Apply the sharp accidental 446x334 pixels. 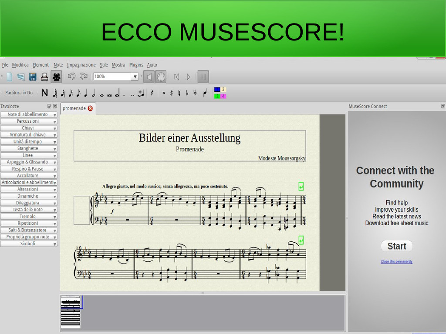tap(171, 93)
